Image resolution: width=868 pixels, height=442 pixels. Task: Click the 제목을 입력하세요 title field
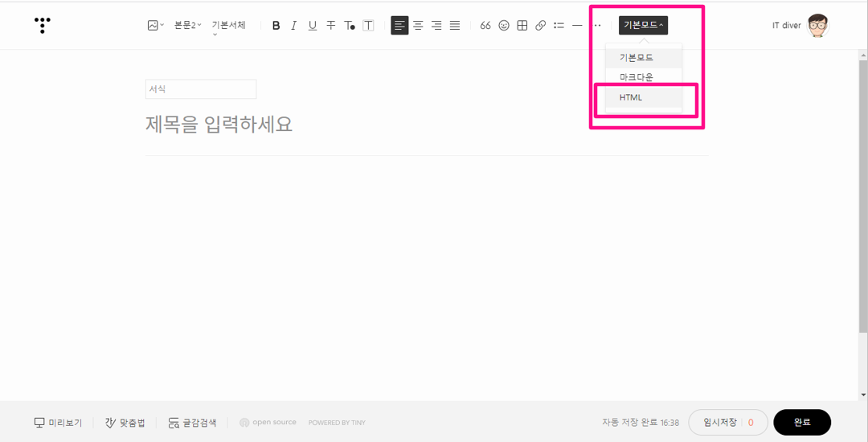(219, 125)
